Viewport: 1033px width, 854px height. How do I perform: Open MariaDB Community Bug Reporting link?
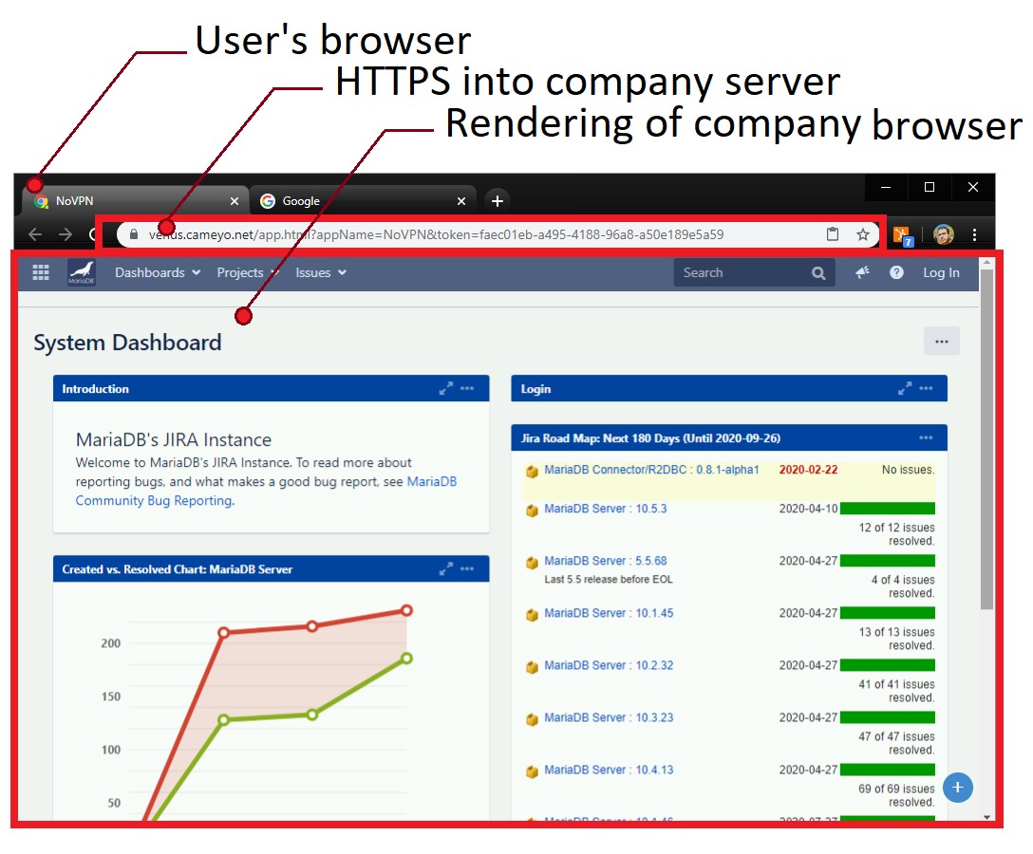coord(154,501)
